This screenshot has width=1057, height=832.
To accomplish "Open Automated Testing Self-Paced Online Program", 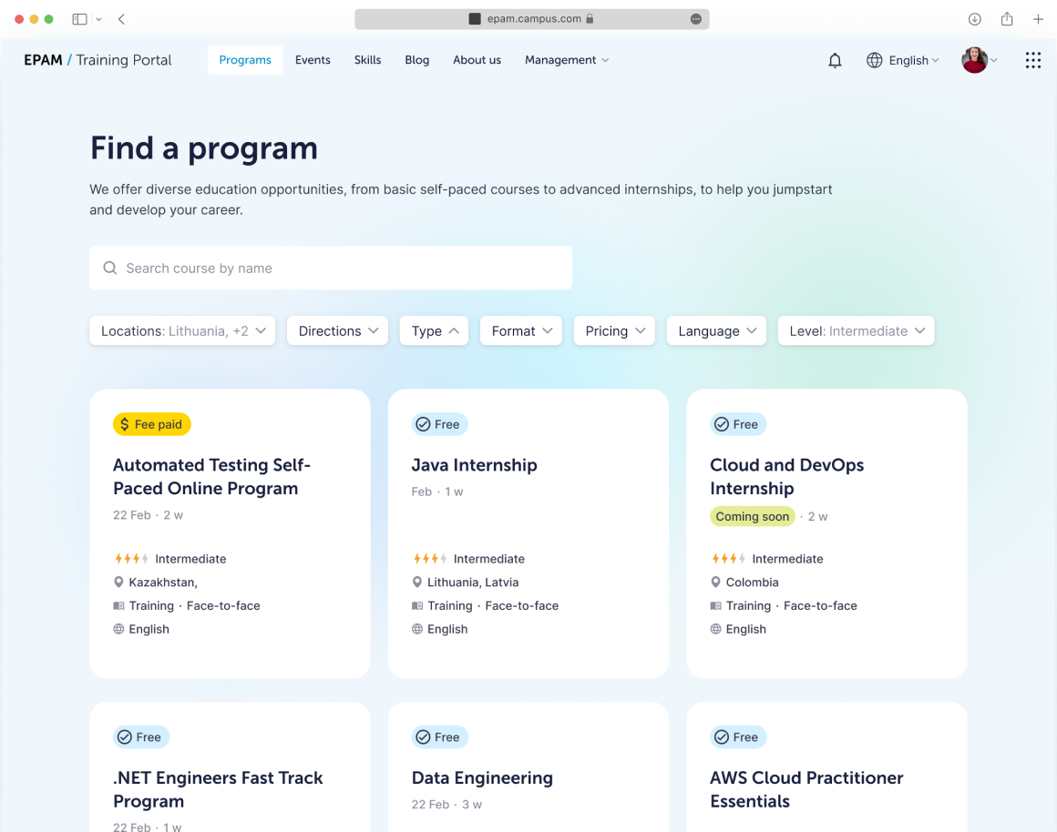I will click(211, 476).
